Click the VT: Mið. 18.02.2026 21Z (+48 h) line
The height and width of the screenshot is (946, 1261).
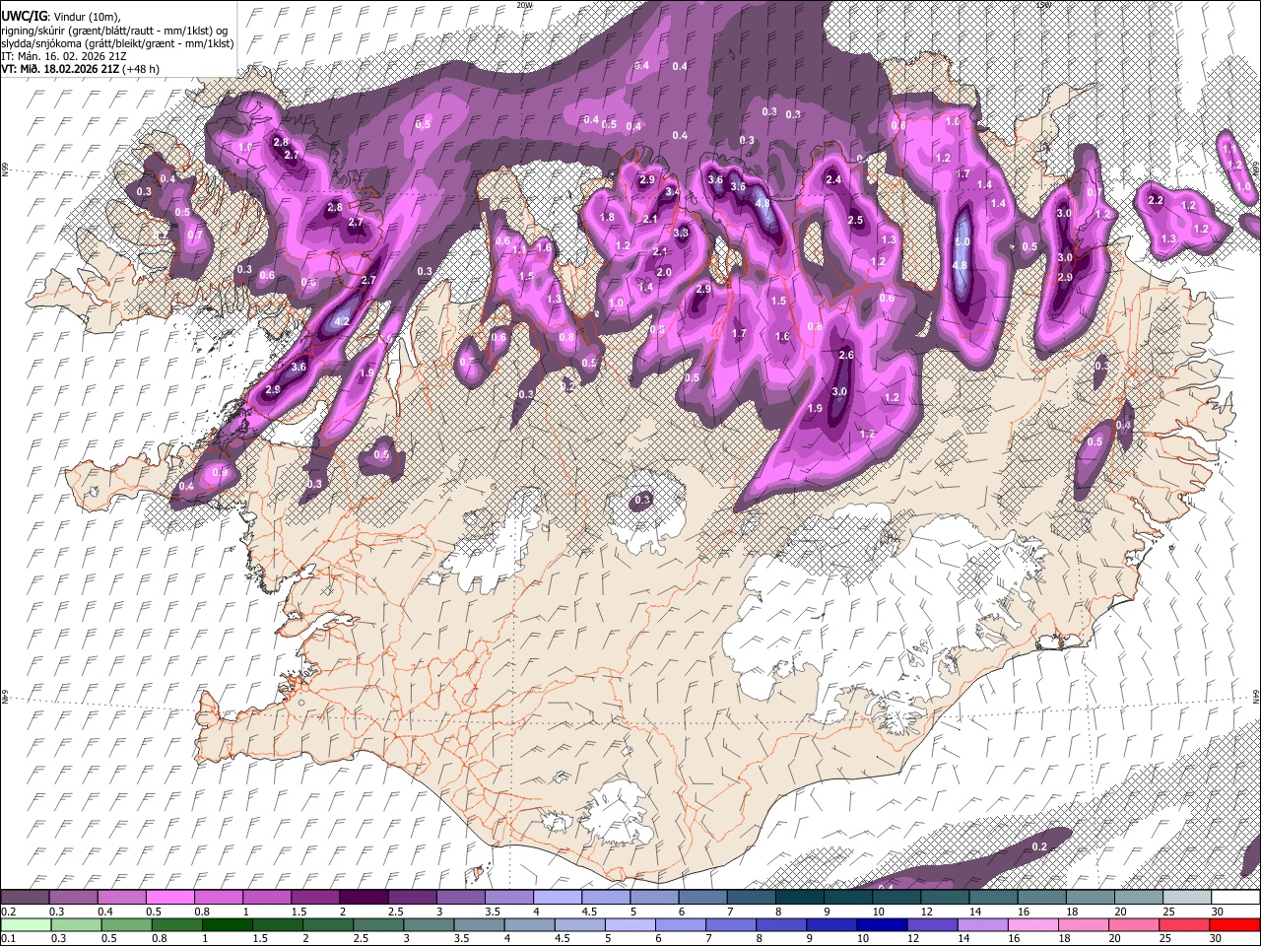tap(81, 69)
